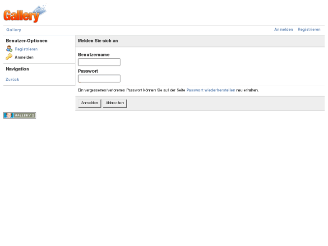The width and height of the screenshot is (328, 246).
Task: Open the Registrieren text link in sidebar
Action: 26,49
